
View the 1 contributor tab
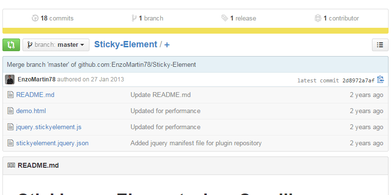click(337, 19)
